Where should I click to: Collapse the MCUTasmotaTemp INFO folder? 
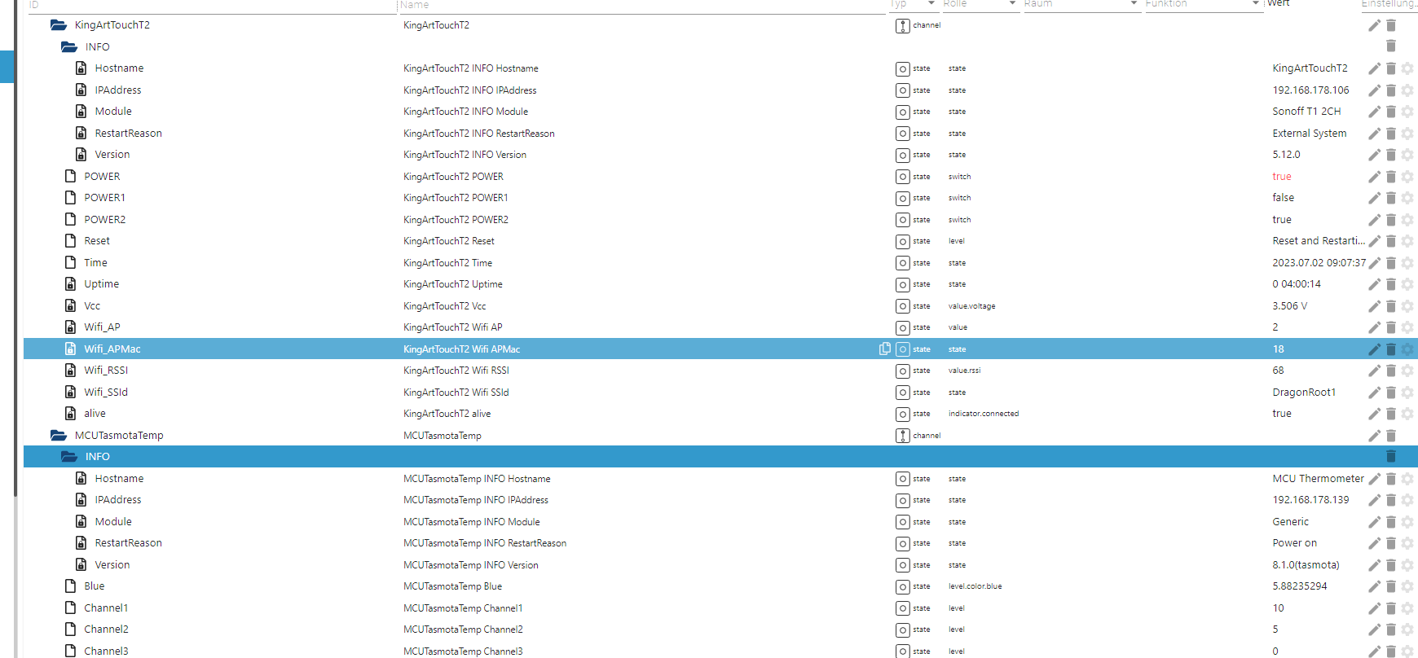(69, 457)
